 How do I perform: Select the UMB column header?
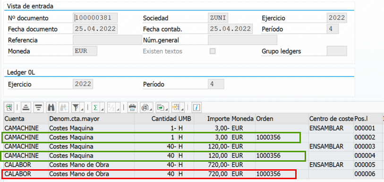pyautogui.click(x=186, y=119)
